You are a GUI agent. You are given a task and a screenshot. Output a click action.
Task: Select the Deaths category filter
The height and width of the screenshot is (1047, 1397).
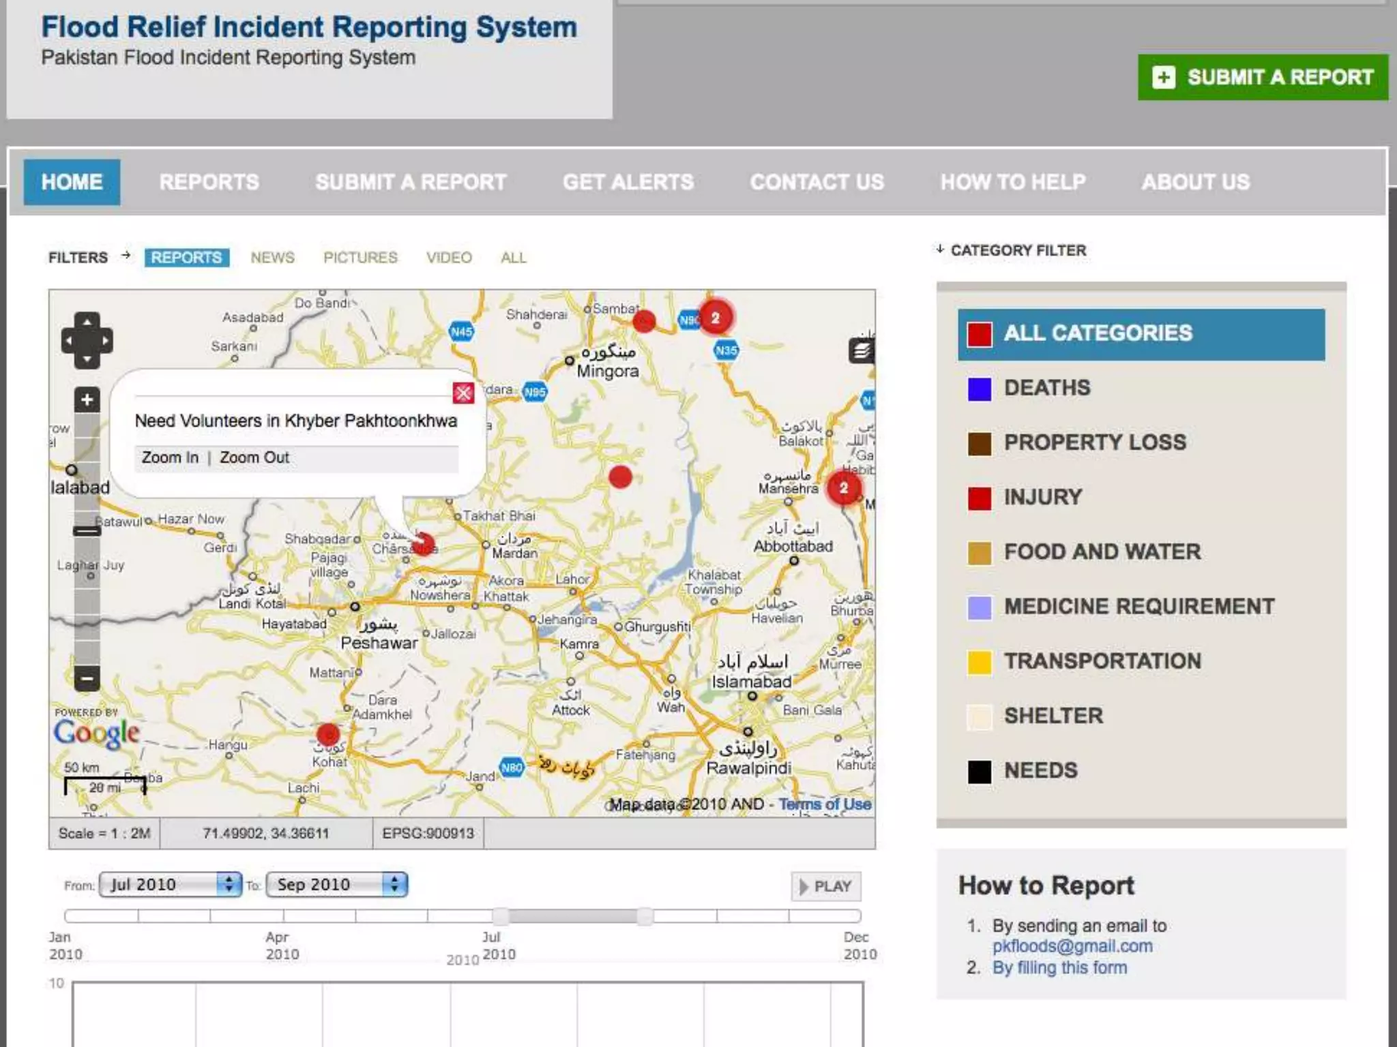coord(1047,388)
